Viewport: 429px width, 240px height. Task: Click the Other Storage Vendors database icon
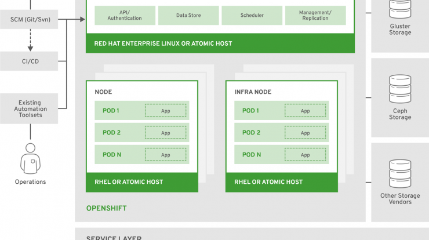(400, 173)
